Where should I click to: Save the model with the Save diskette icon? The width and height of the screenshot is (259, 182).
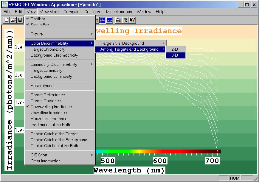coord(20,20)
